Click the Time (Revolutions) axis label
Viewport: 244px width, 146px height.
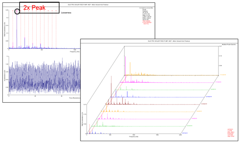74,98
